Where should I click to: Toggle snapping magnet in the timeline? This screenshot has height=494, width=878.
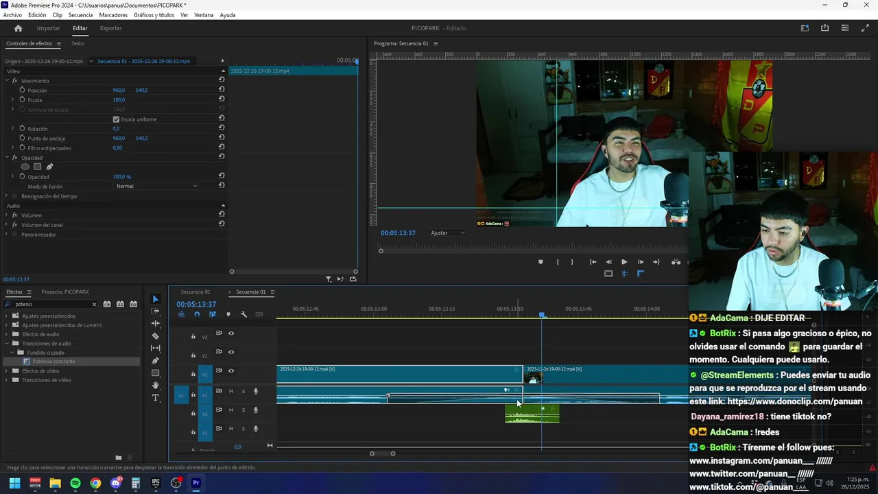point(197,314)
